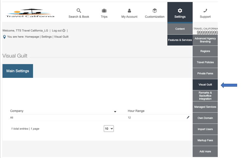
Task: Expand the Add more sidebar option
Action: click(205, 151)
